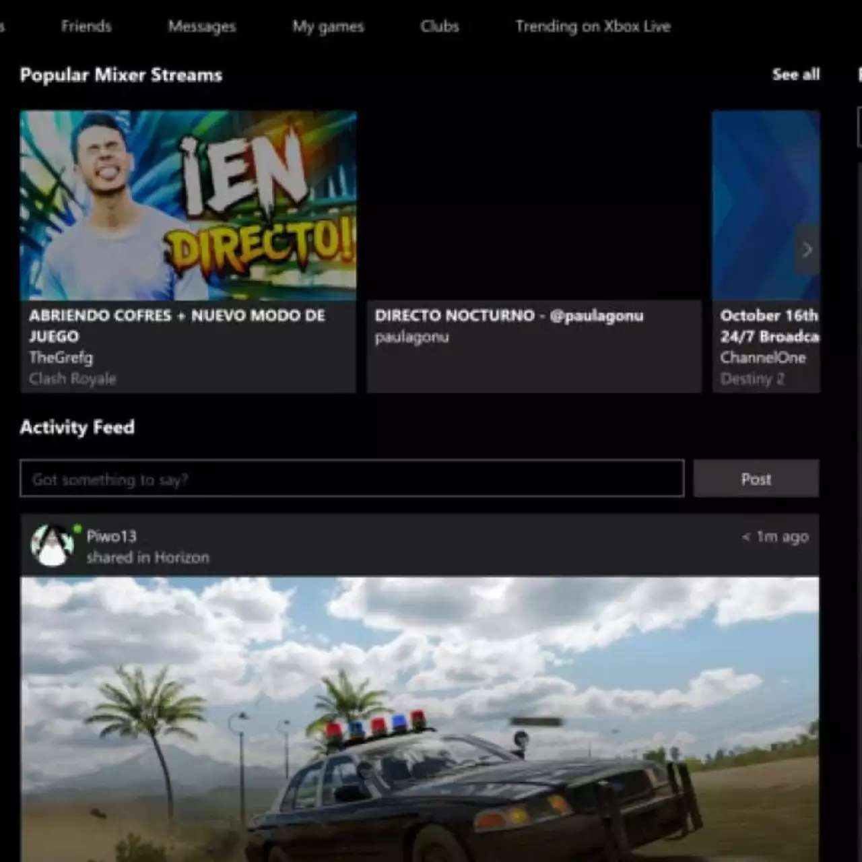Click Clash Royale game label
The image size is (862, 862).
coord(72,379)
